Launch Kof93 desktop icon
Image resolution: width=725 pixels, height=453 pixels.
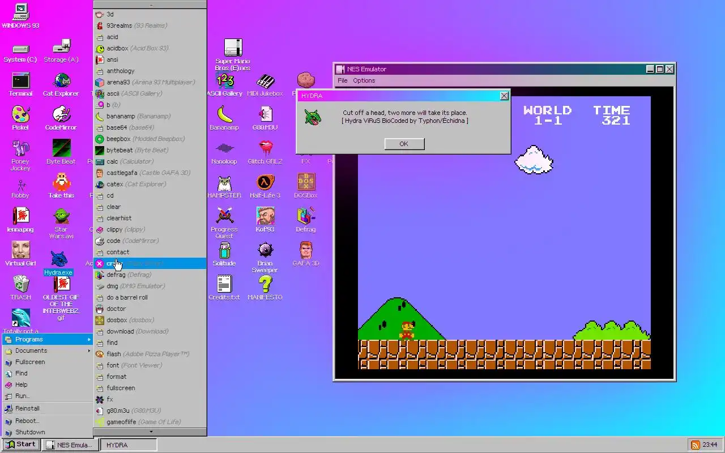[x=265, y=221]
